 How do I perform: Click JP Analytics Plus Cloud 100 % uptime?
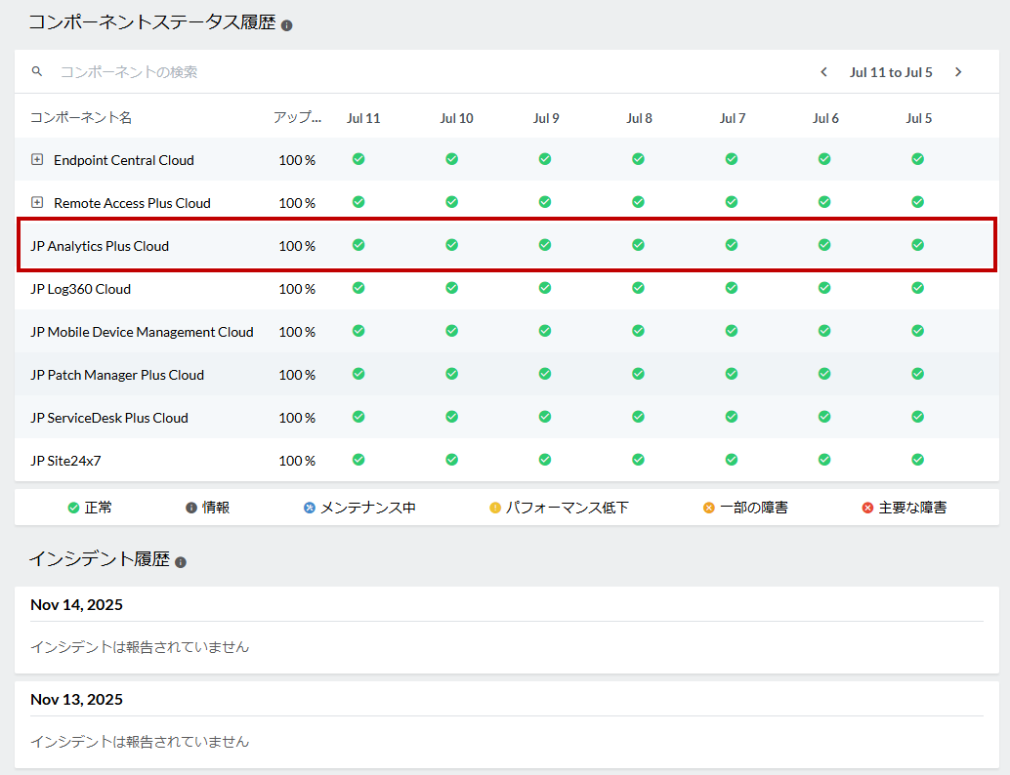click(297, 246)
